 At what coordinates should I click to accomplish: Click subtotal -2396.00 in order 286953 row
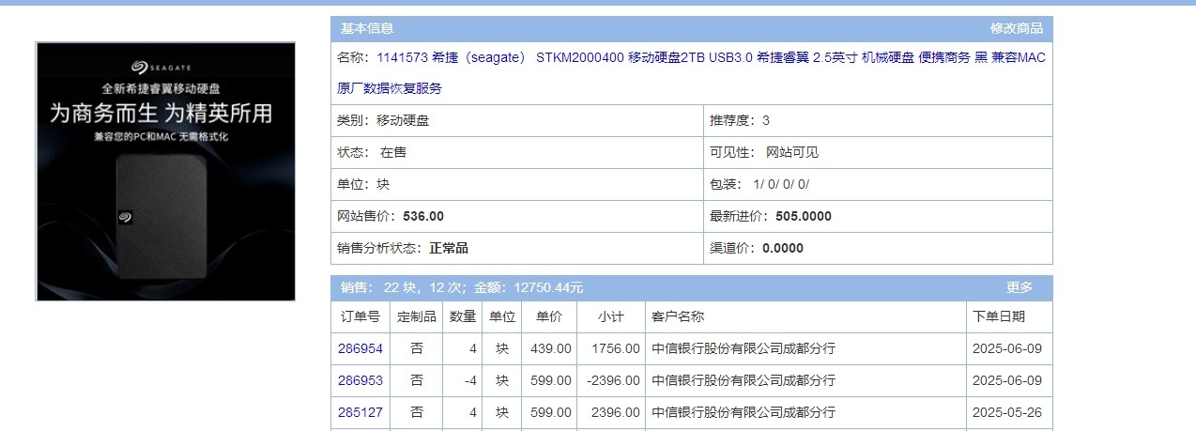(x=613, y=380)
